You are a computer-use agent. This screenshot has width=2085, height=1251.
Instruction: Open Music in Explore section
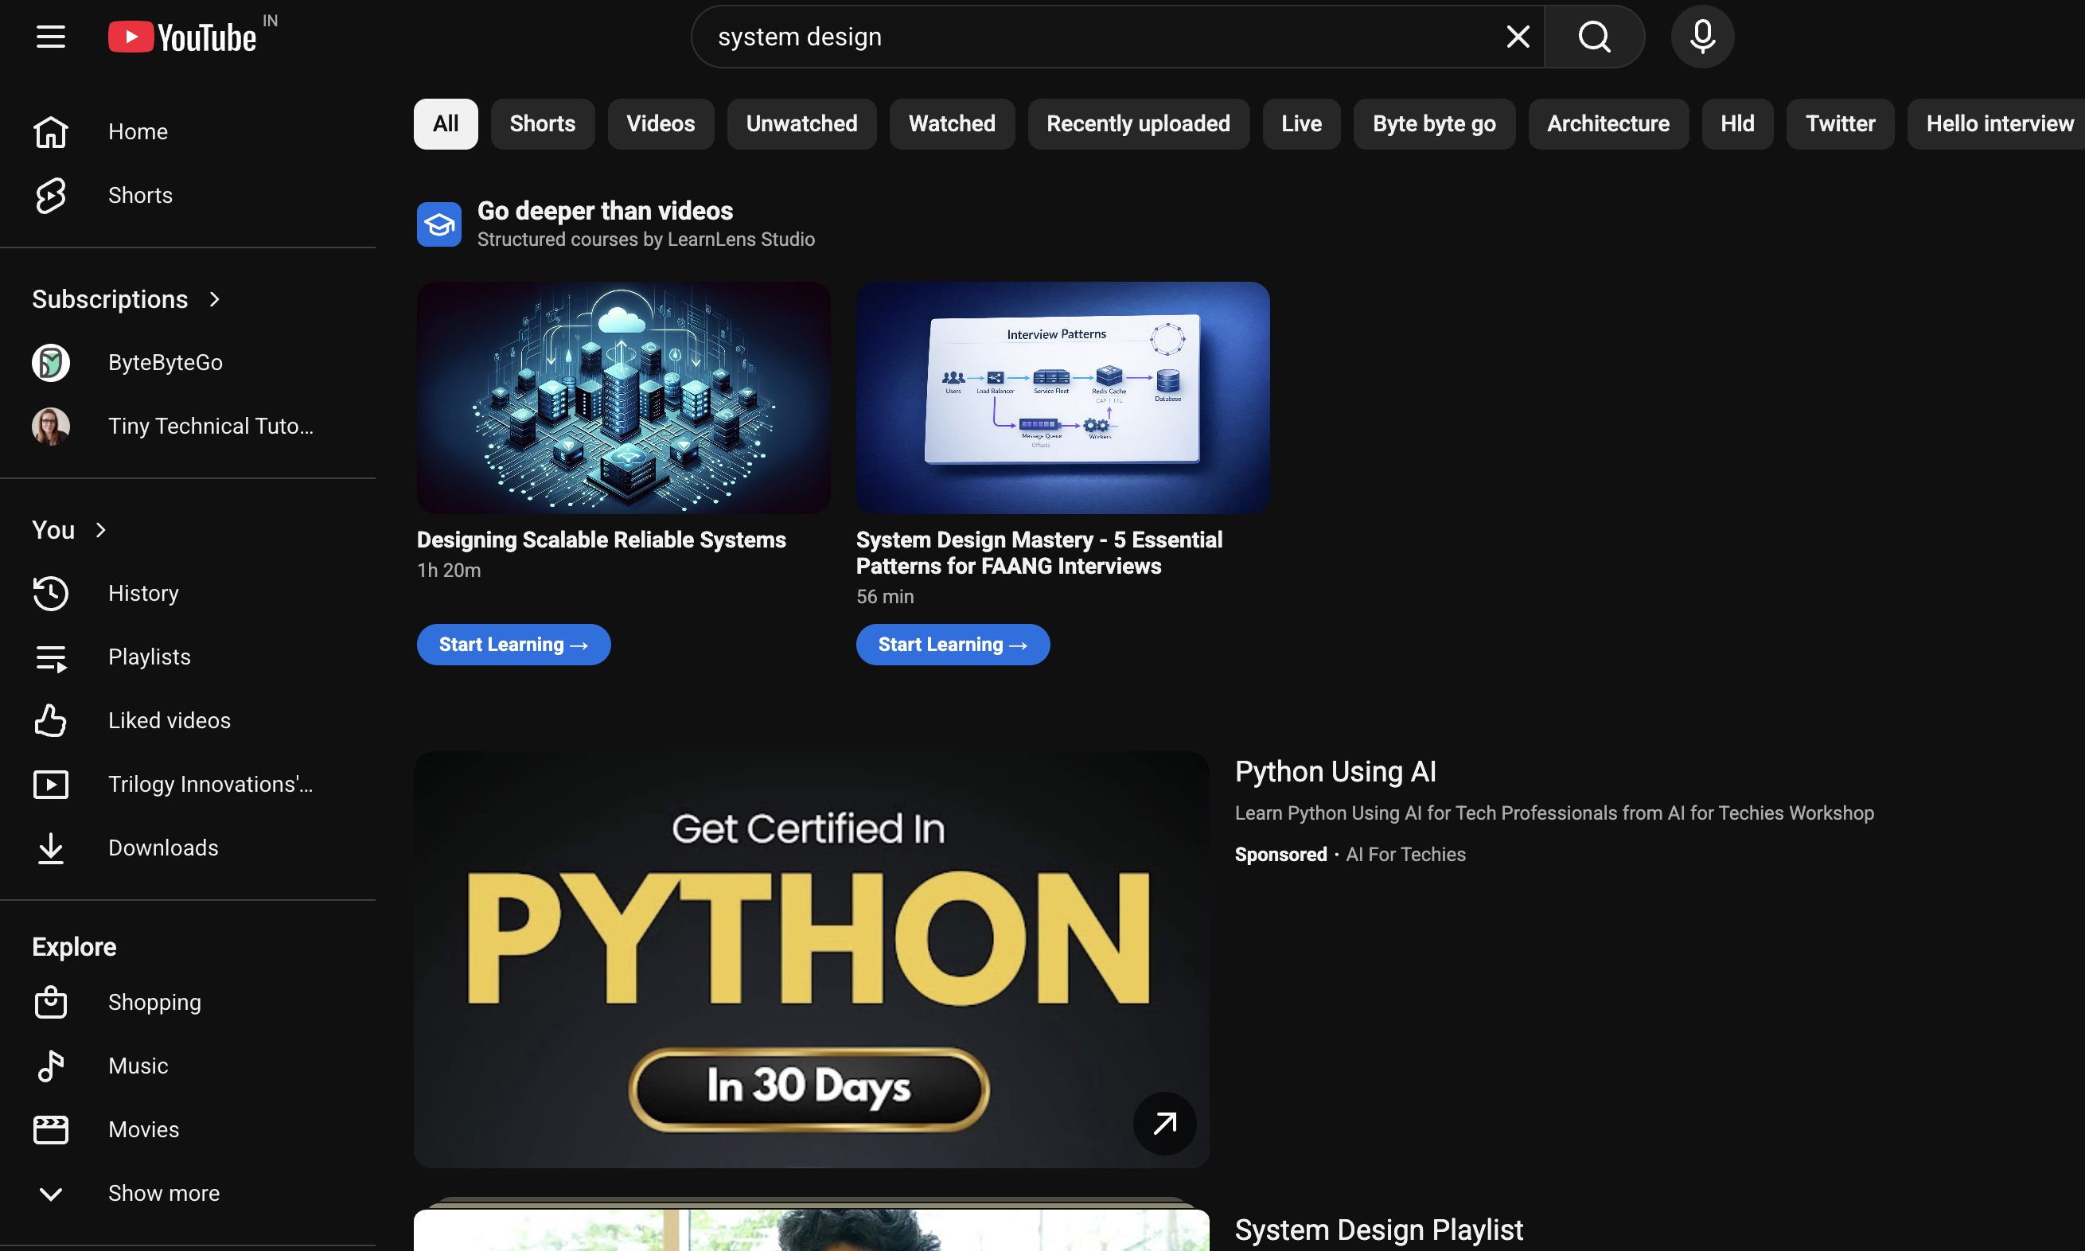click(x=138, y=1066)
